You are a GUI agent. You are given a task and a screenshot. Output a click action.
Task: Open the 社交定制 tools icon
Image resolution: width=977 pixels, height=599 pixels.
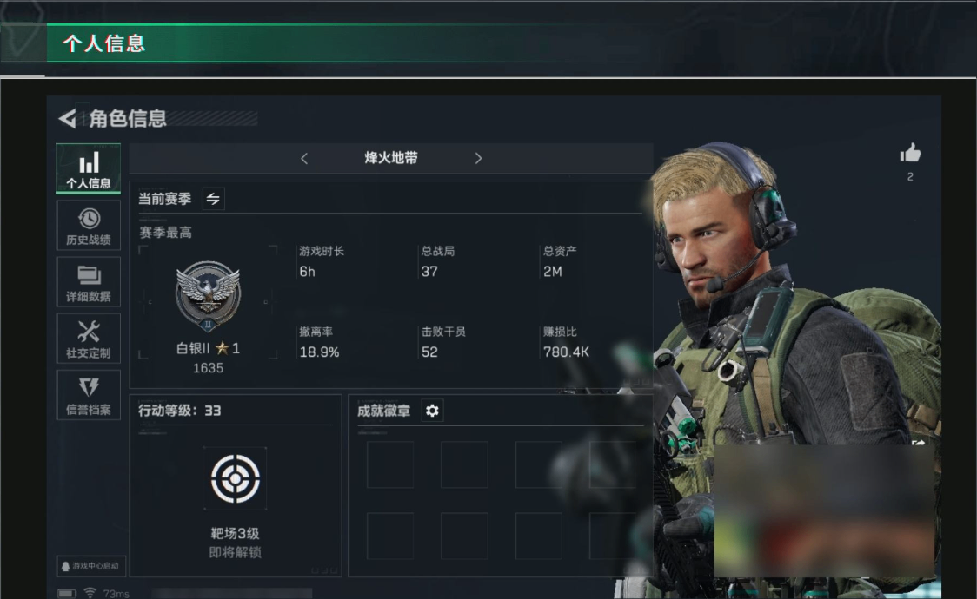89,339
